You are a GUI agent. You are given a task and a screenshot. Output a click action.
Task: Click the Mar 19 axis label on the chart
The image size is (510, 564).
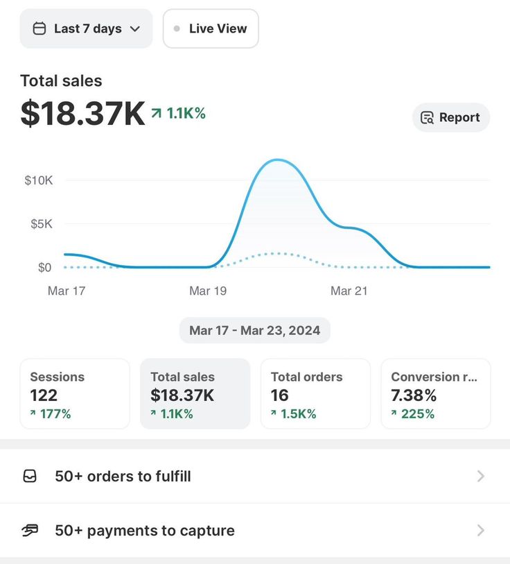[207, 291]
